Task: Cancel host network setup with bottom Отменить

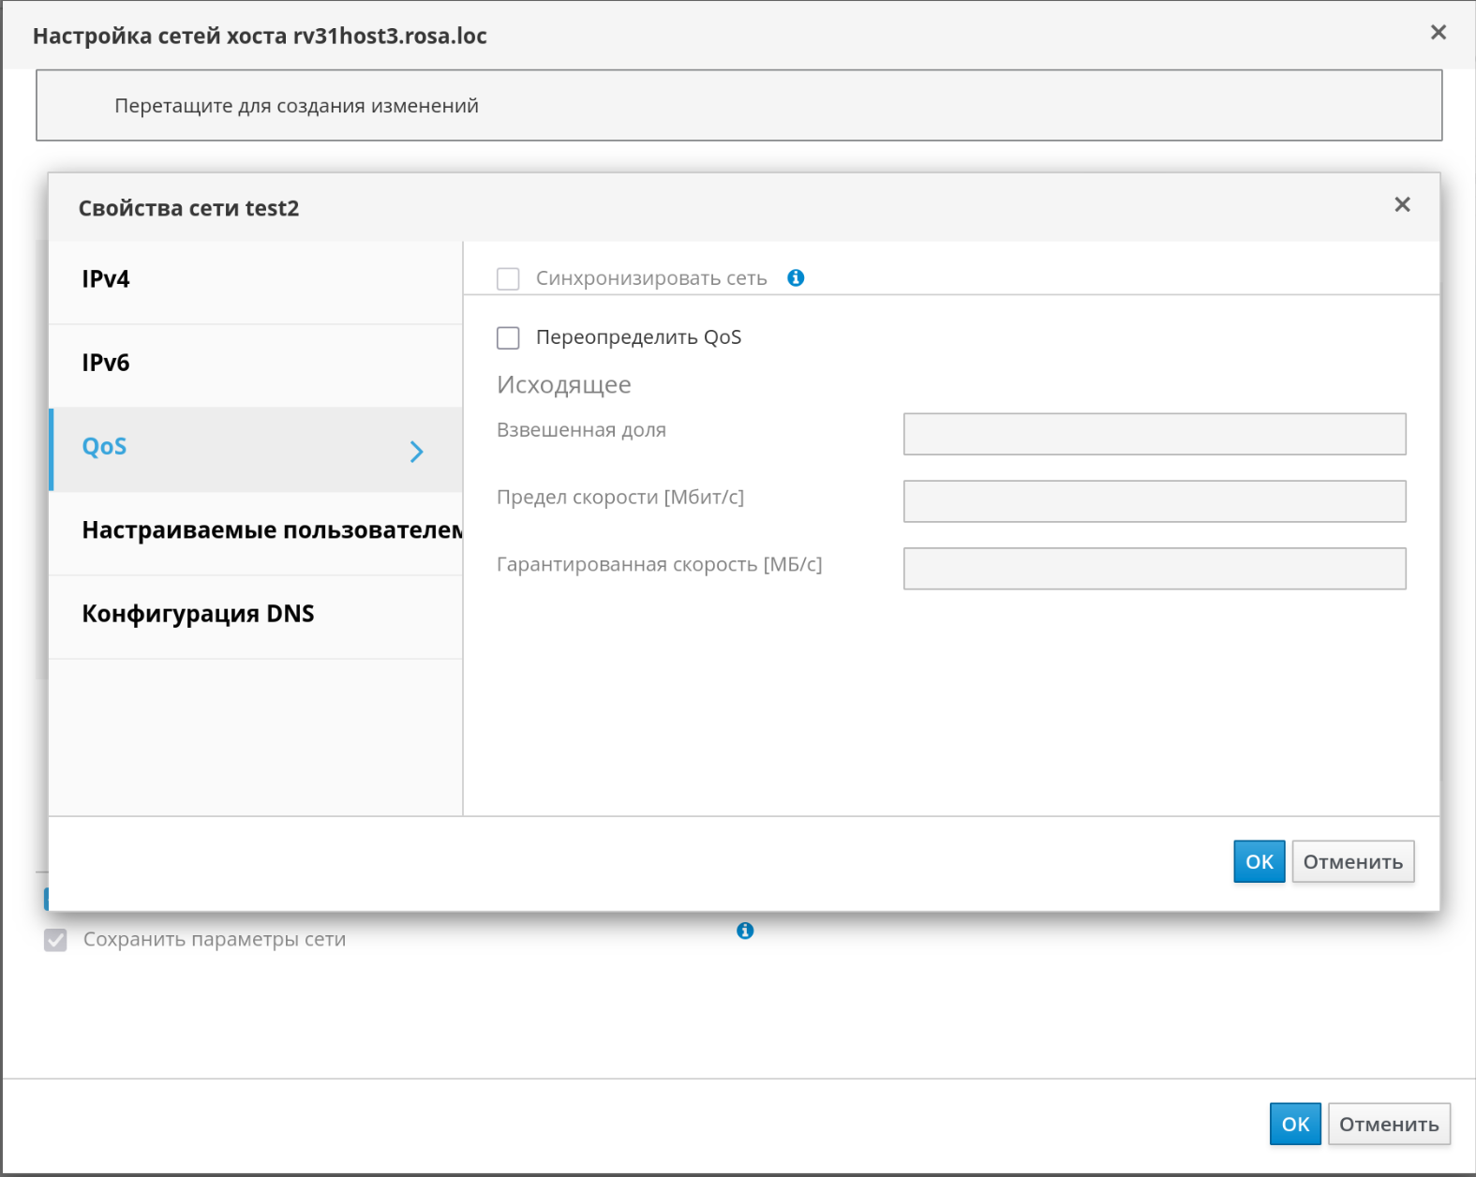Action: pyautogui.click(x=1388, y=1125)
